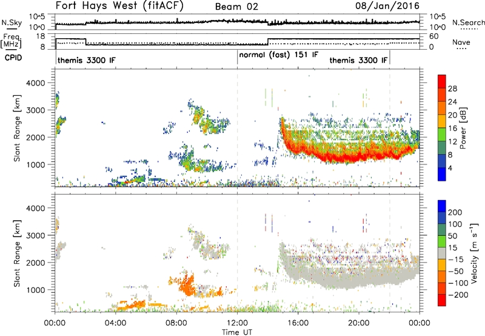Click the "3000" tick of the velocity panel

tap(36, 235)
